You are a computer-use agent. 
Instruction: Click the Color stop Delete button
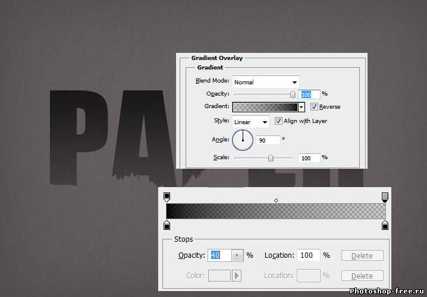click(362, 276)
